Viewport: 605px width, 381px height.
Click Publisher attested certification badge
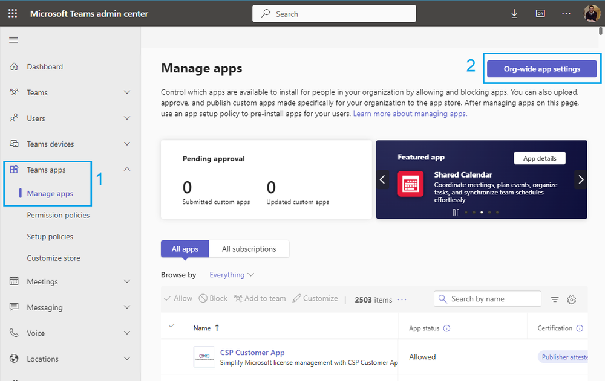coord(563,357)
